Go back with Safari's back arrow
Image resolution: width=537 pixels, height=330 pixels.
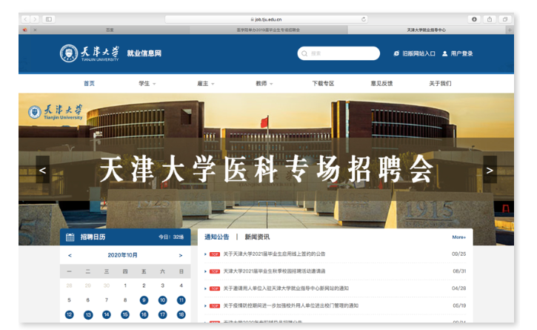26,19
